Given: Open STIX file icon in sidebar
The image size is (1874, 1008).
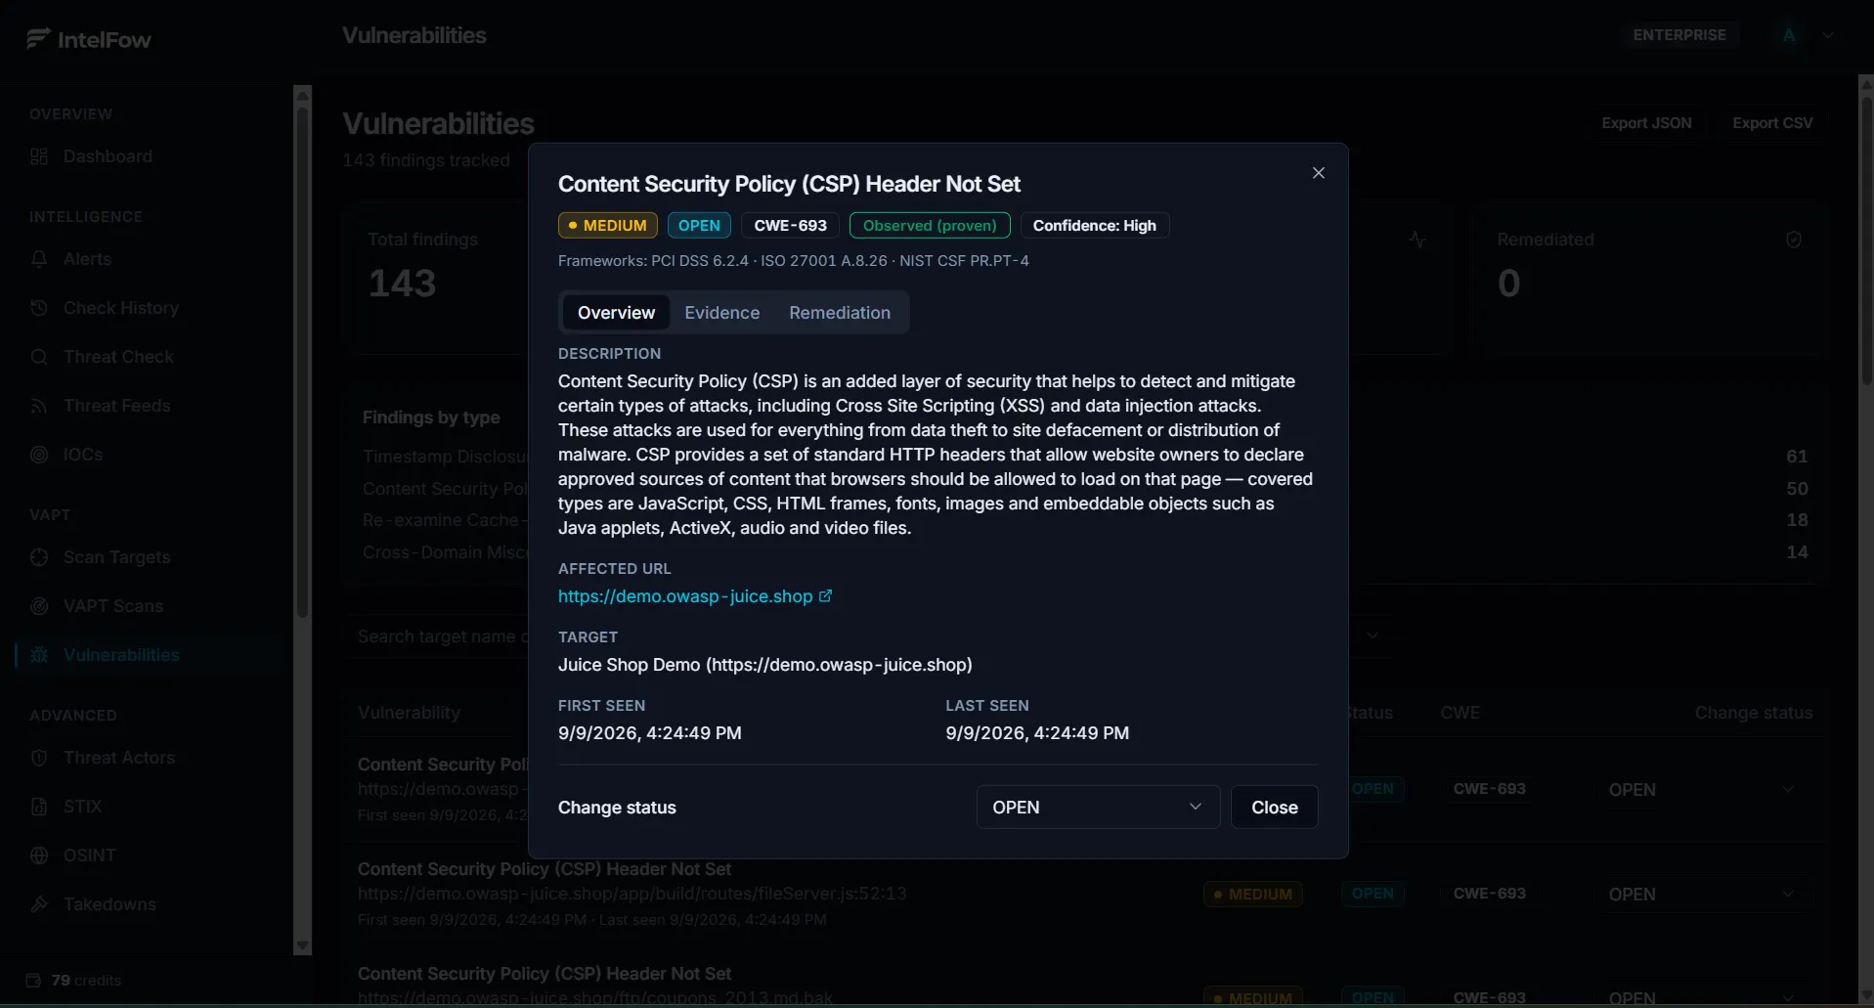Looking at the screenshot, I should (39, 807).
